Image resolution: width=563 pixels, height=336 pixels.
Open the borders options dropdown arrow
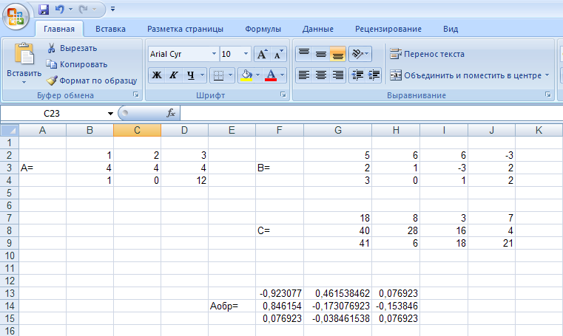(x=231, y=75)
